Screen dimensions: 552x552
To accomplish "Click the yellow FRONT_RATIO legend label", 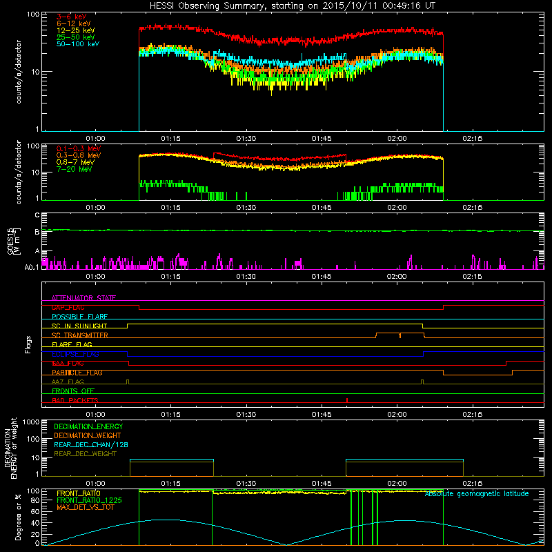I will (x=79, y=493).
